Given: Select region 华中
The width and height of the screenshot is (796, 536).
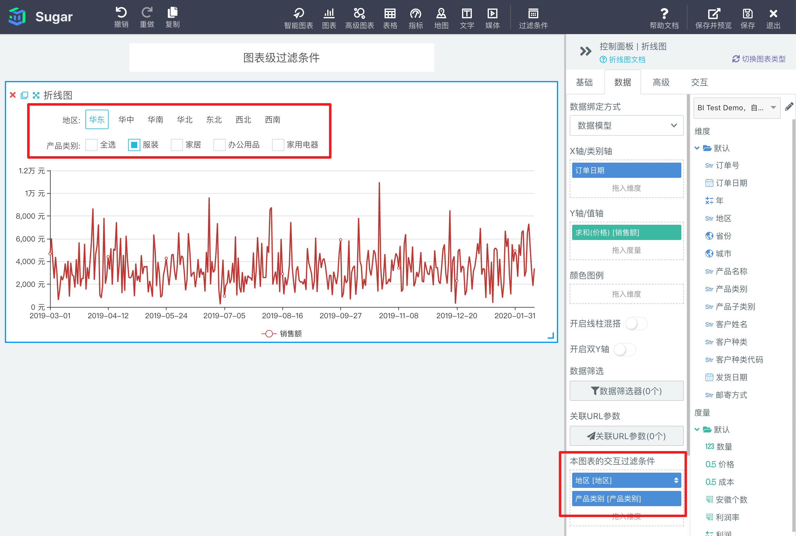Looking at the screenshot, I should click(126, 120).
